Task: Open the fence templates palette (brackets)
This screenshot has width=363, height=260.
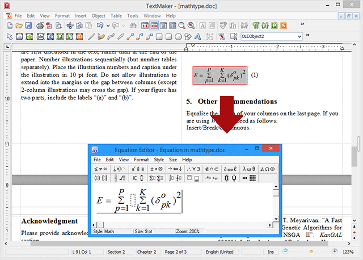Action: pos(101,178)
